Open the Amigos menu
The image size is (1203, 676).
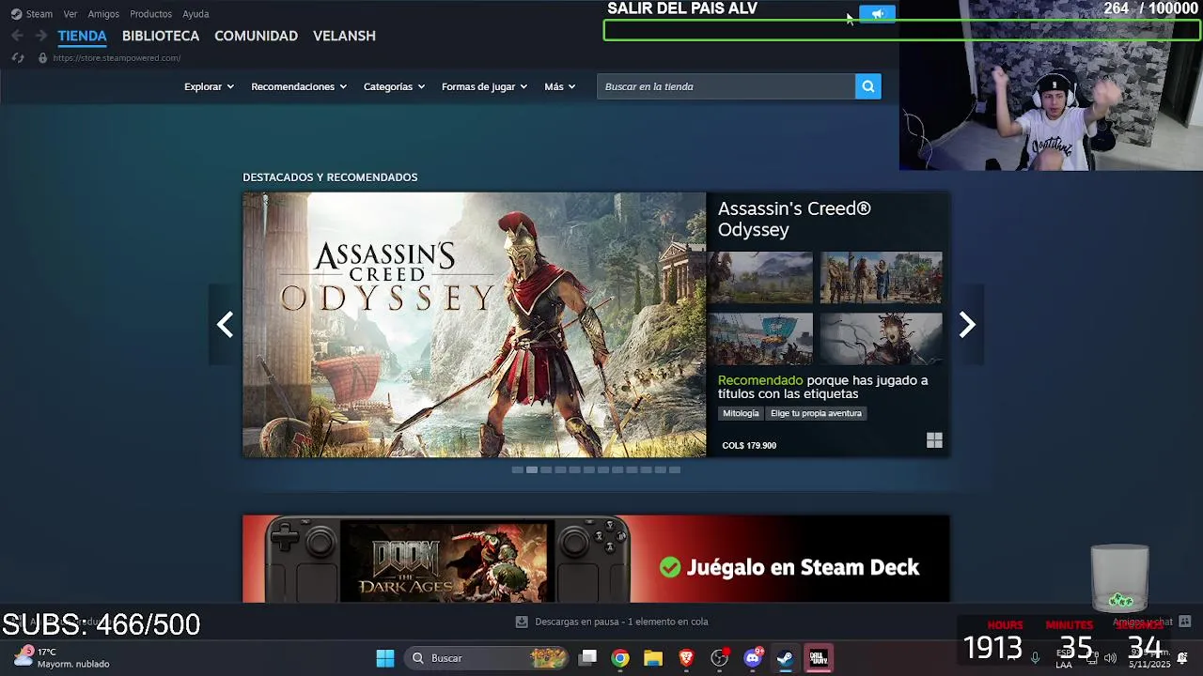103,14
